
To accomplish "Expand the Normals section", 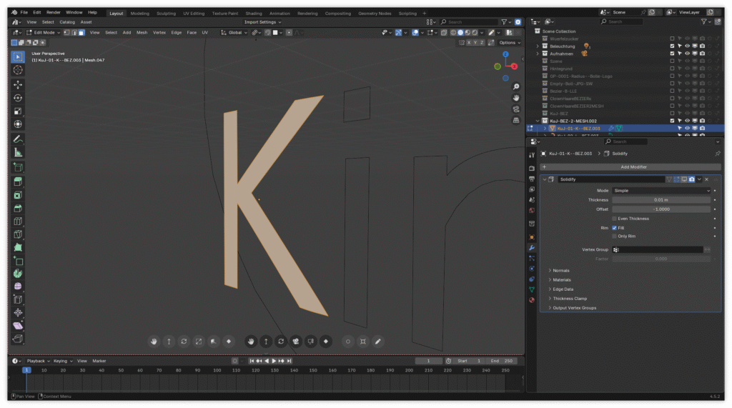I will [x=561, y=271].
